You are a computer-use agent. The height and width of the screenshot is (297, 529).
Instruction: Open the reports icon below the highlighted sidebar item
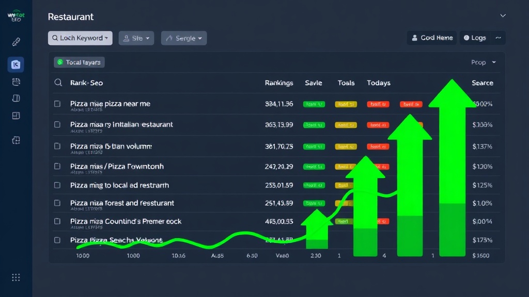click(x=15, y=81)
